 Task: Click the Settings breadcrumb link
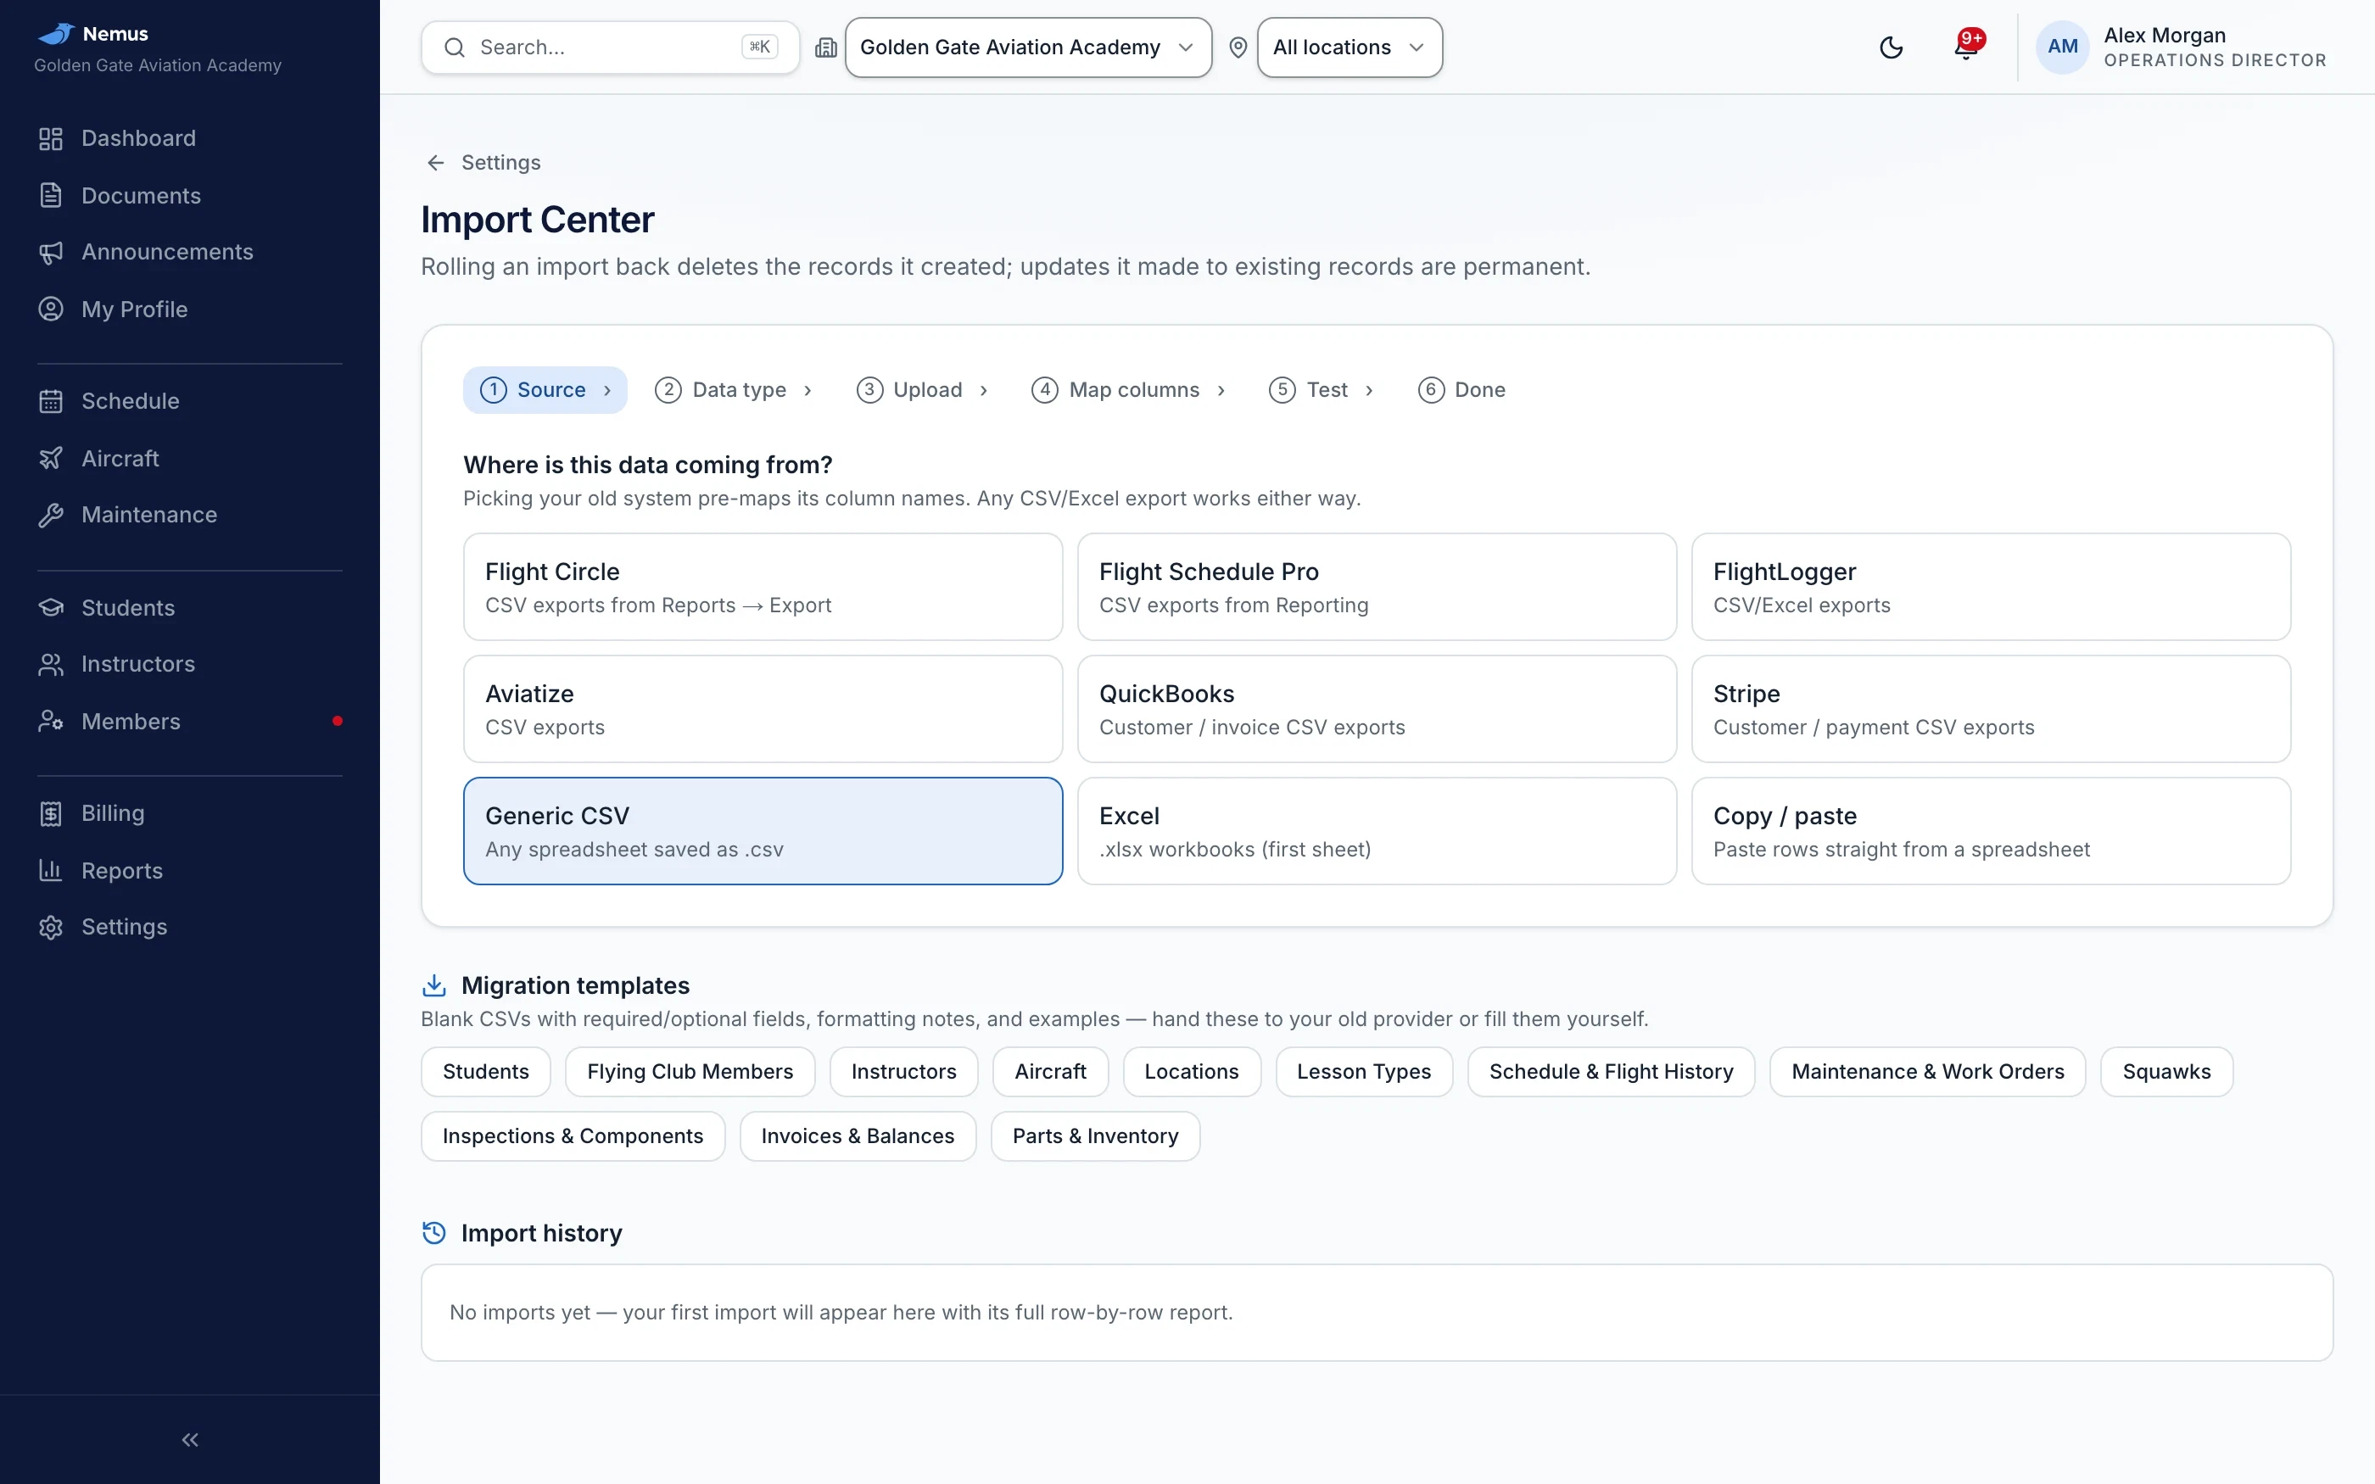coord(500,162)
